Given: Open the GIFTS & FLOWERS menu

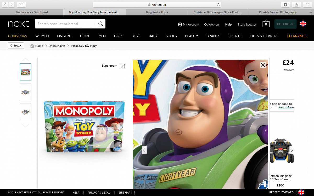Looking at the screenshot, I should point(264,36).
